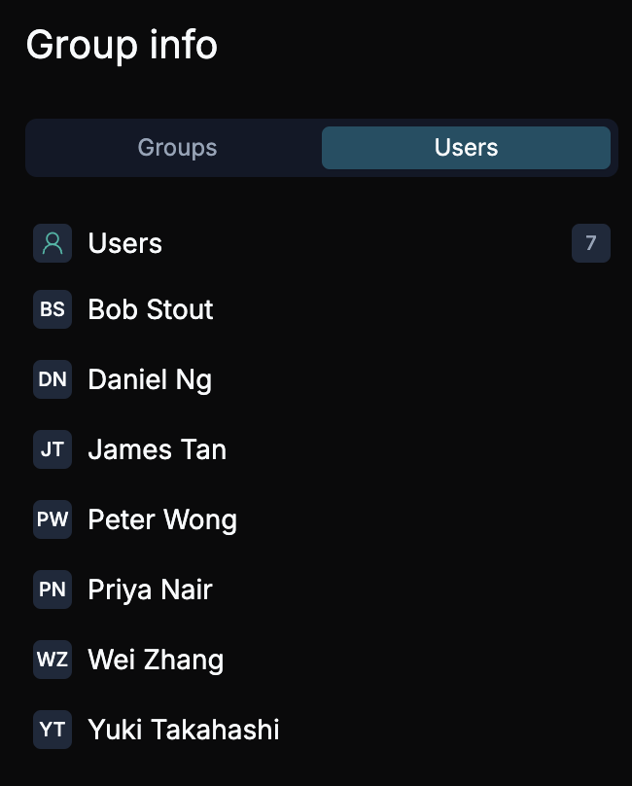Click the user count badge showing 7
The width and height of the screenshot is (632, 786).
point(591,243)
